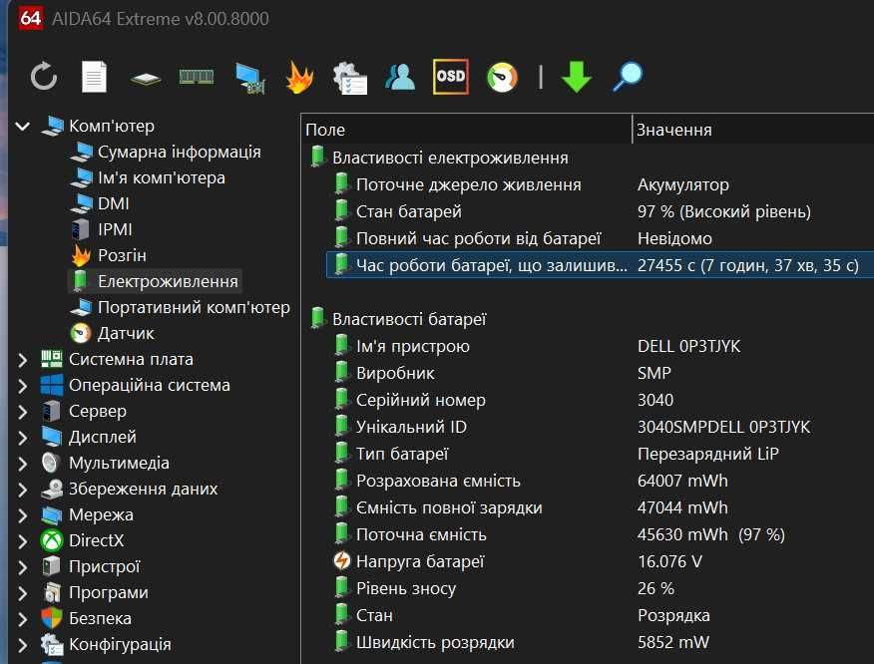Expand the Операційна система node
874x664 pixels.
pos(22,386)
